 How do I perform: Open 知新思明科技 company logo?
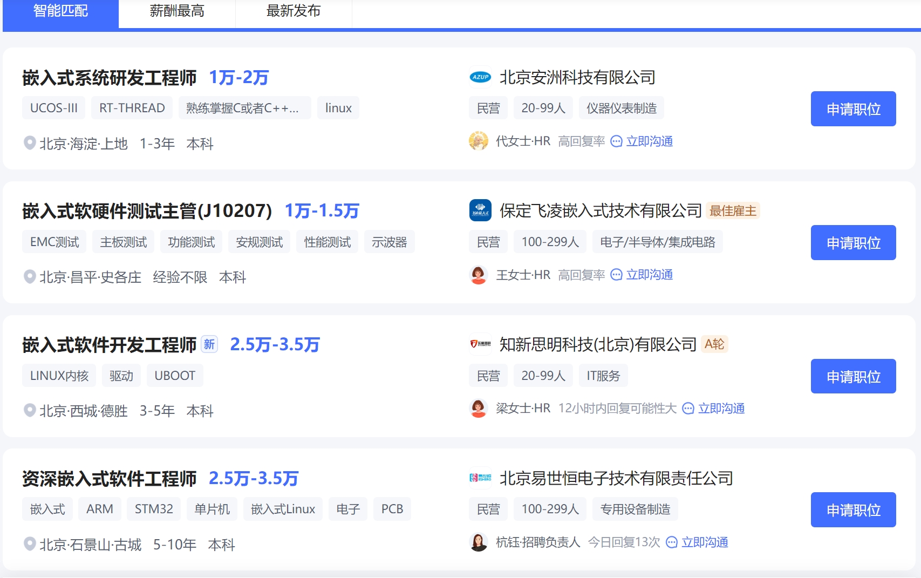tap(480, 344)
